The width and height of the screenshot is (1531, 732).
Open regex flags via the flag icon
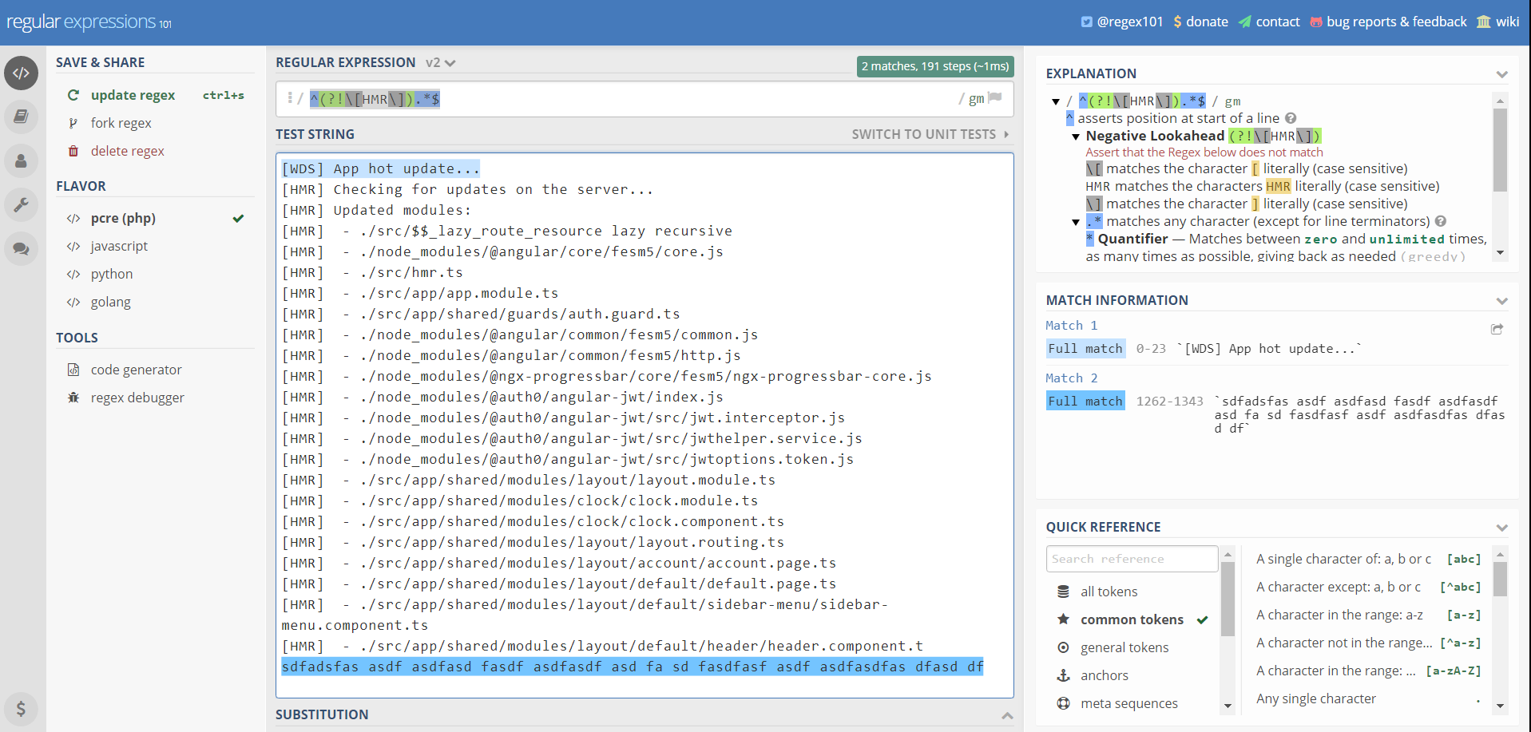pos(995,97)
